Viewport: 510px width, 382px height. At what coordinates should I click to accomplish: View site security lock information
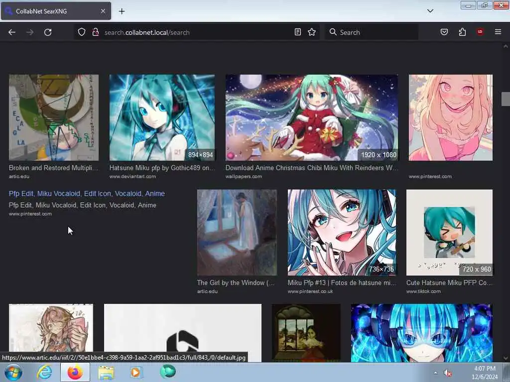point(95,32)
